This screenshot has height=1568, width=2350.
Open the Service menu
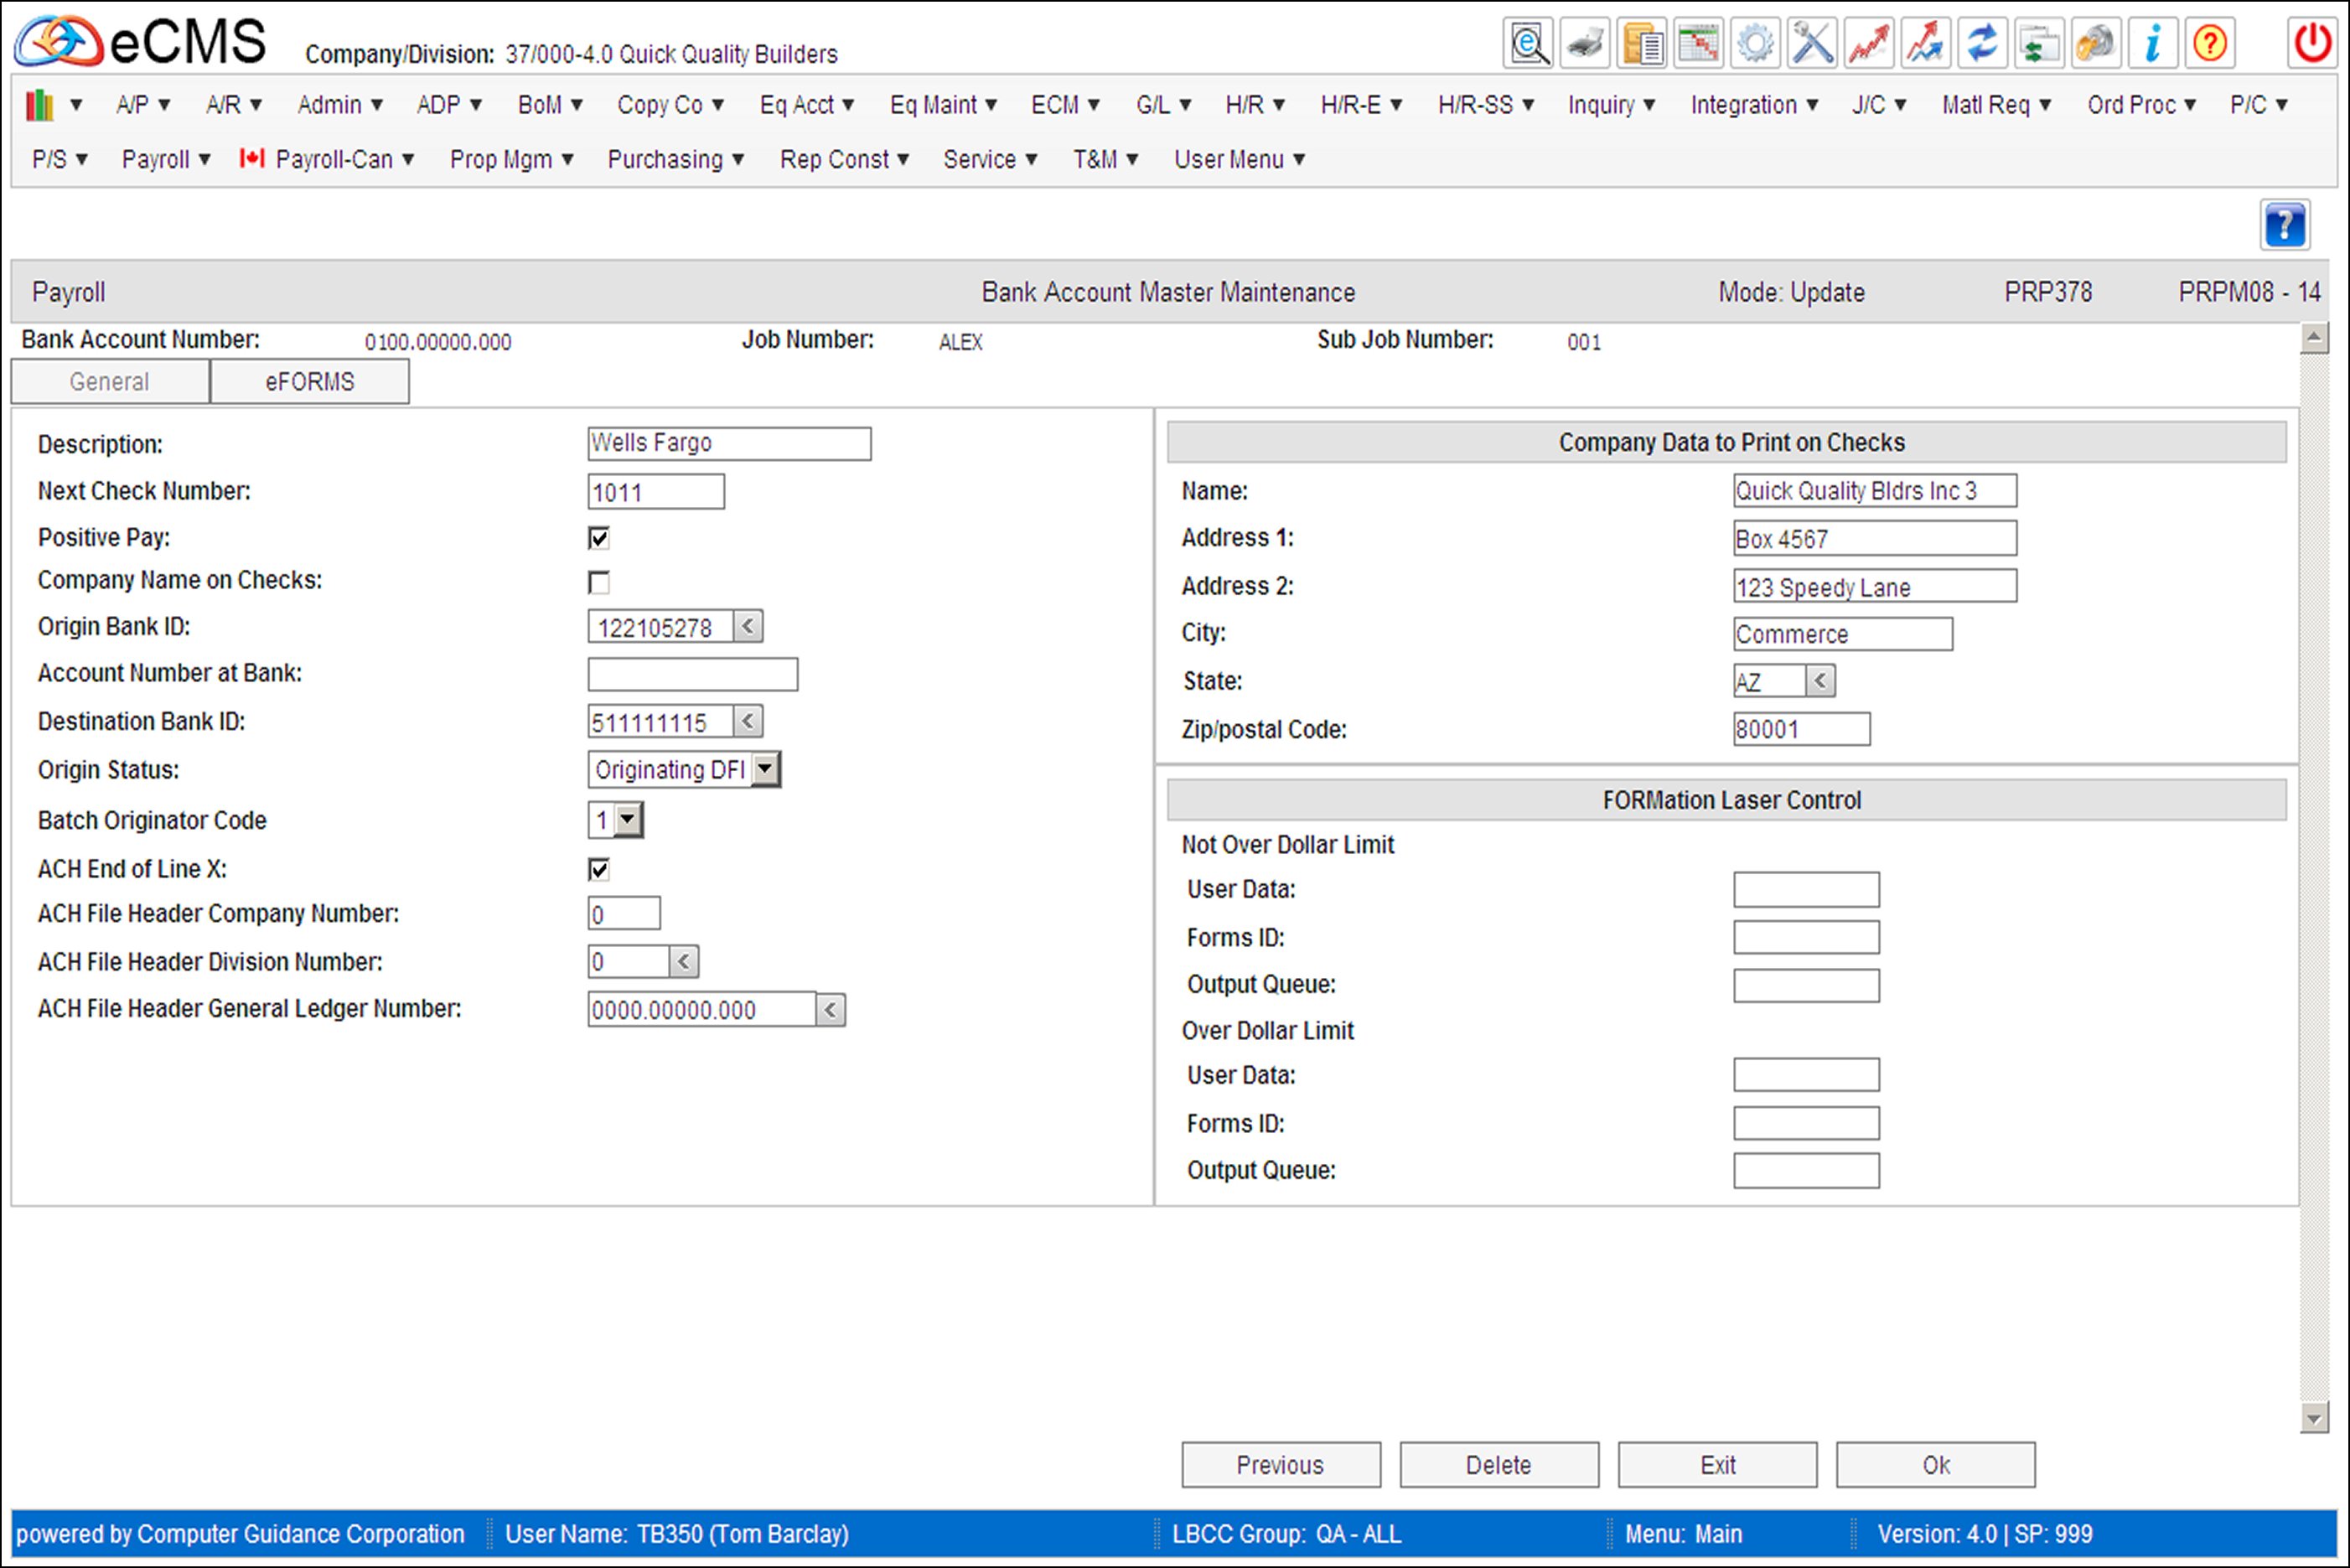coord(990,159)
